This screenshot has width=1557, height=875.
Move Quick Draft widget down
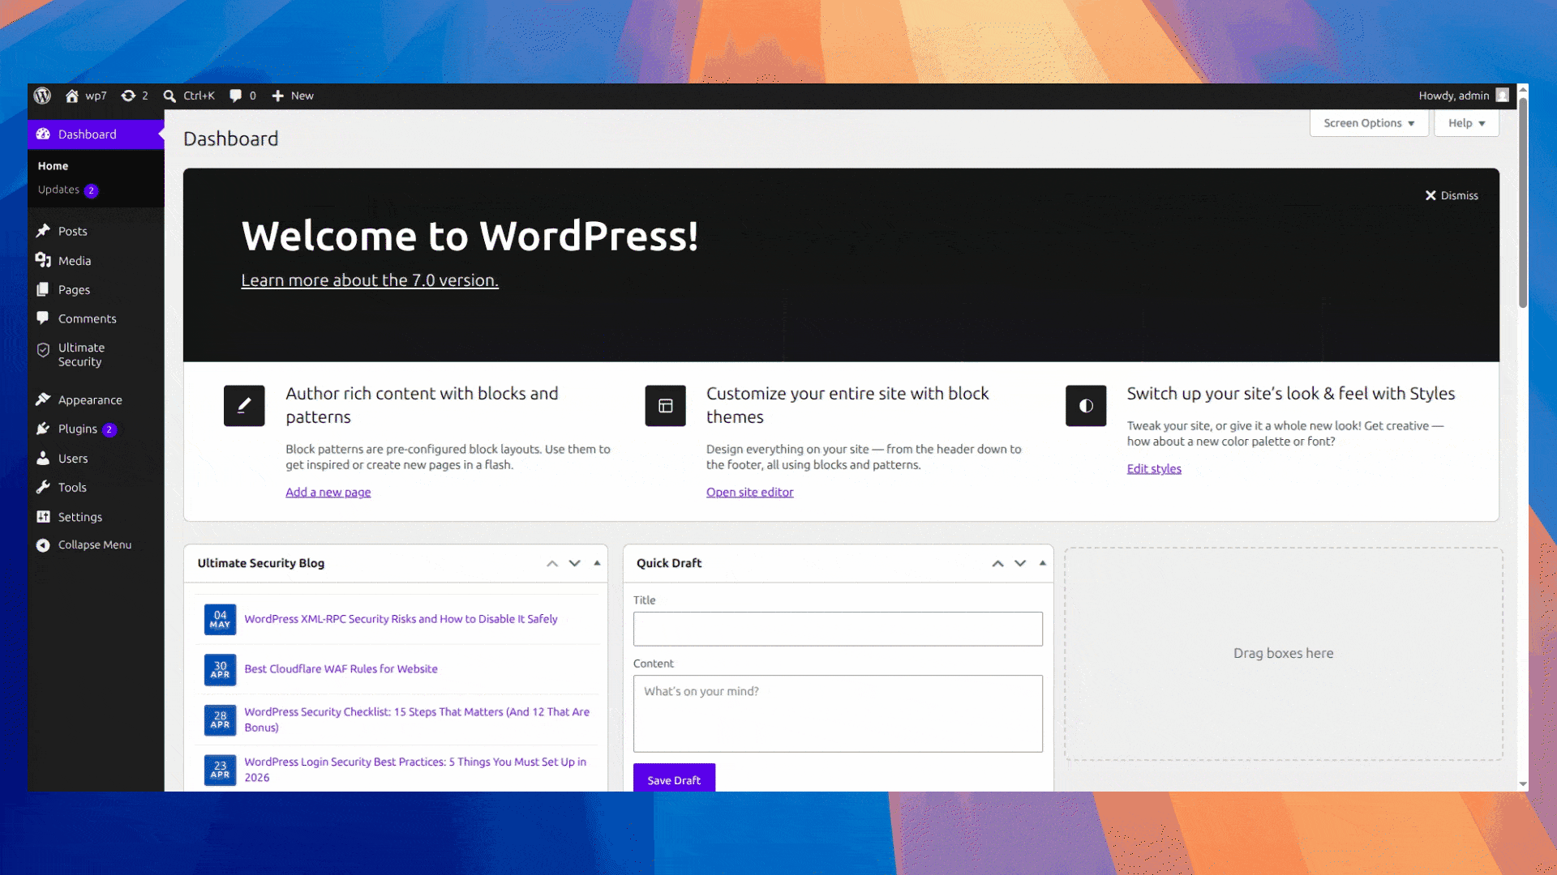[x=1020, y=564]
